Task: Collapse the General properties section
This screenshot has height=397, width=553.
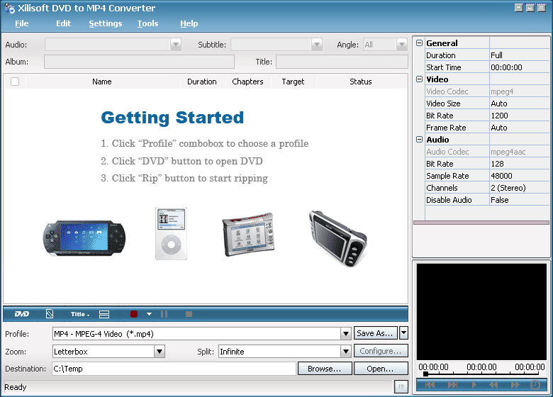Action: click(419, 43)
